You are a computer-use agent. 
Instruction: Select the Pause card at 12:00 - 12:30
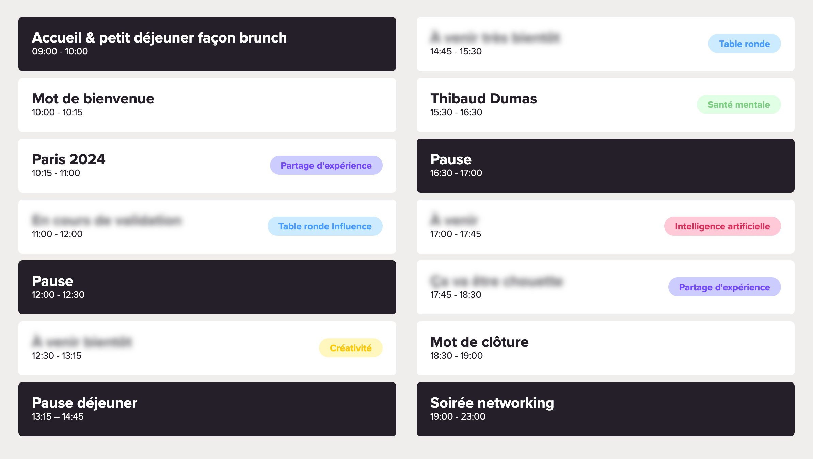point(207,287)
